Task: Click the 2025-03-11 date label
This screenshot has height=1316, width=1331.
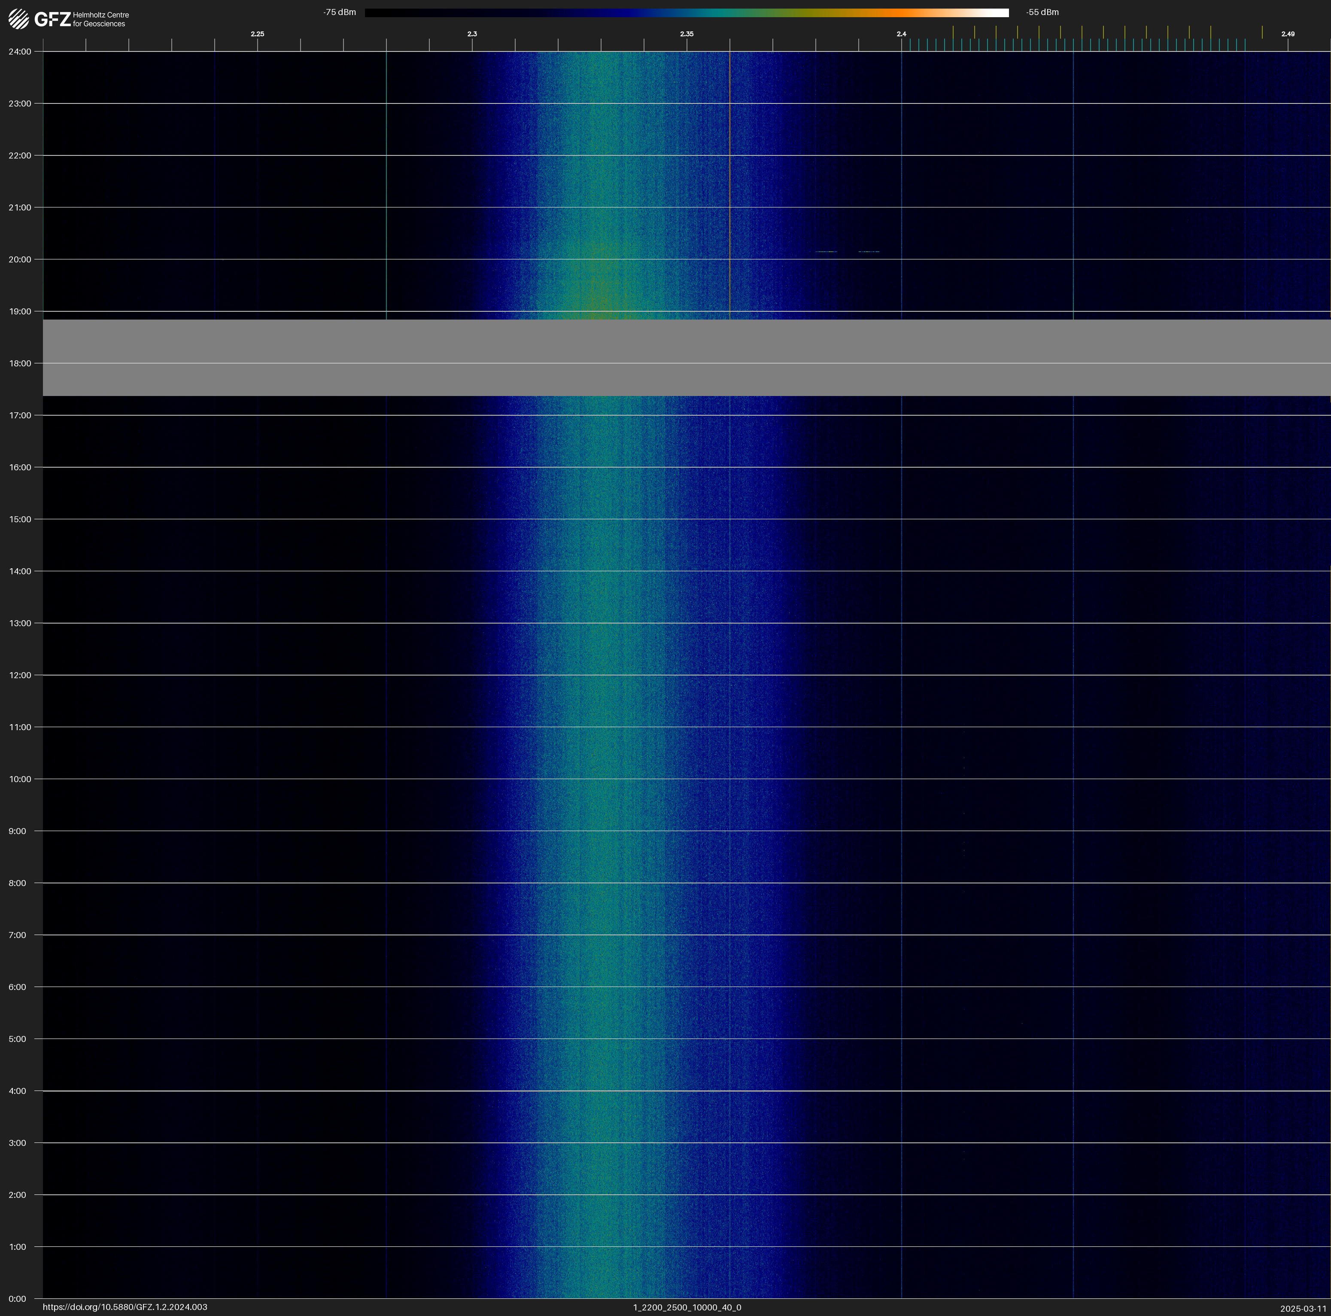Action: click(x=1303, y=1308)
